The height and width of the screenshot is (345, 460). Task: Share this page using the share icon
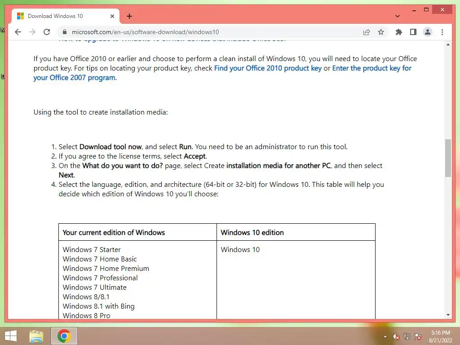[367, 32]
